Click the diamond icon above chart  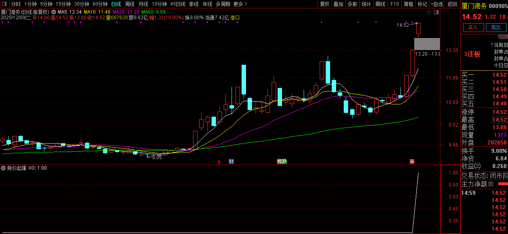tap(429, 12)
